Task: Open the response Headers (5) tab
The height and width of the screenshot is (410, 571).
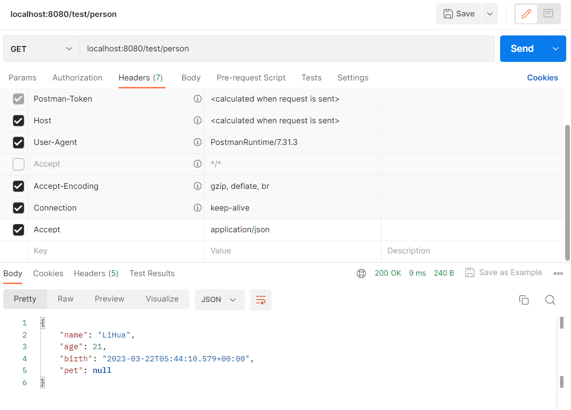Action: 96,274
